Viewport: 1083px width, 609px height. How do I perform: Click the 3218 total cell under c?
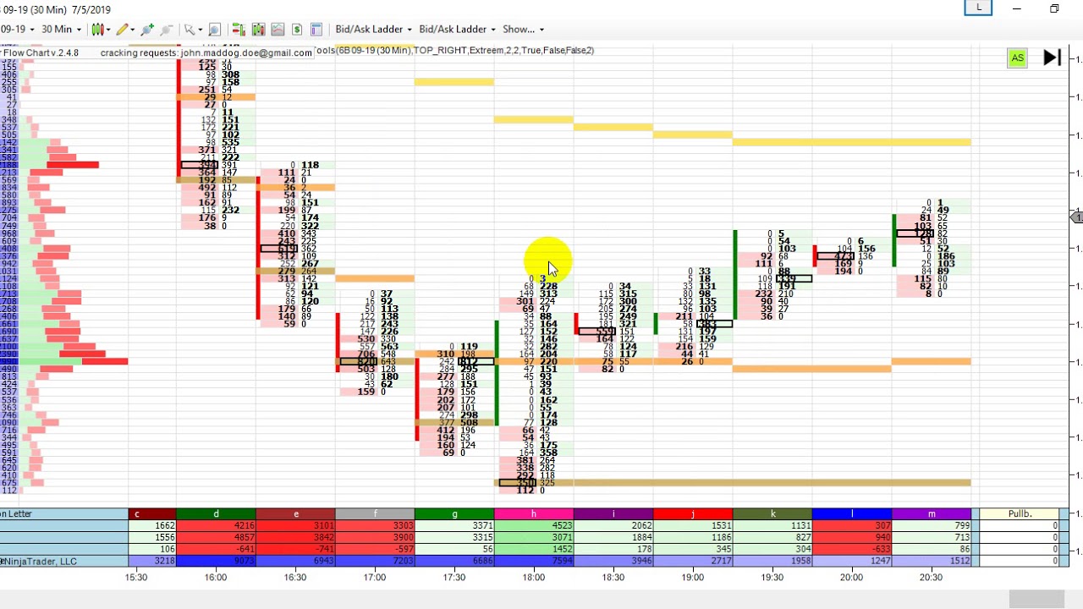[152, 561]
